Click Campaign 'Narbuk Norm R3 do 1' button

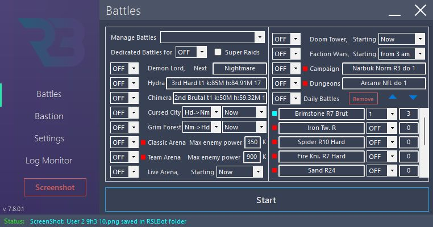click(384, 69)
